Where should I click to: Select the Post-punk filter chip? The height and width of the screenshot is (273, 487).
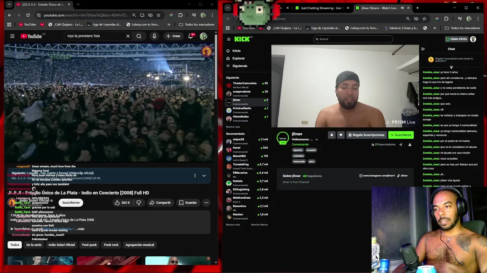[89, 245]
